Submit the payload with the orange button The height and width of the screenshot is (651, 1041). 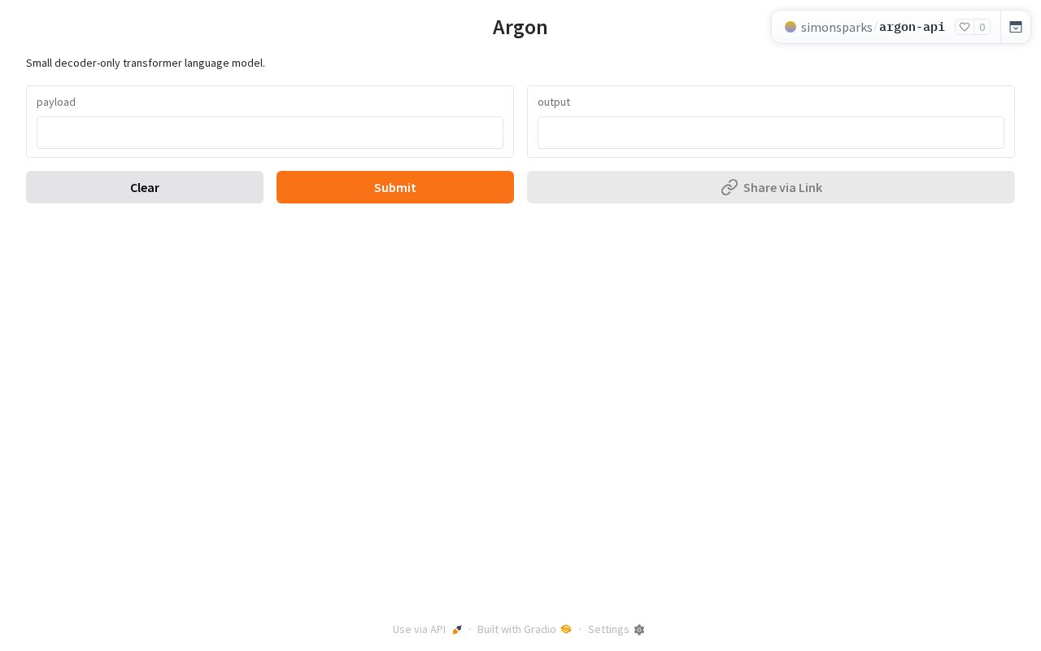pos(395,187)
